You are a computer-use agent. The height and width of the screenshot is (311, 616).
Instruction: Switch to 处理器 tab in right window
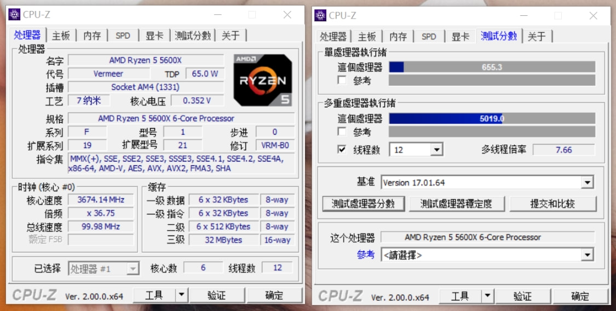(333, 37)
